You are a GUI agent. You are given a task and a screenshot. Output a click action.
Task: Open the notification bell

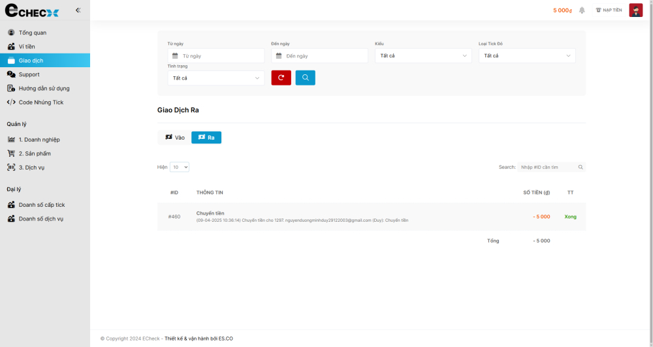click(582, 10)
